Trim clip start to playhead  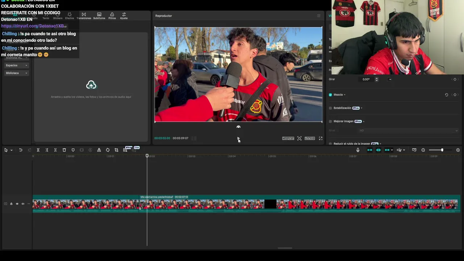47,150
